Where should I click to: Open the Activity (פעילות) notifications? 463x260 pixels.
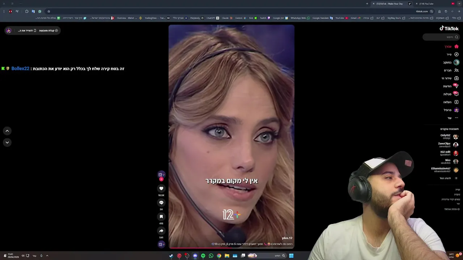click(x=451, y=94)
